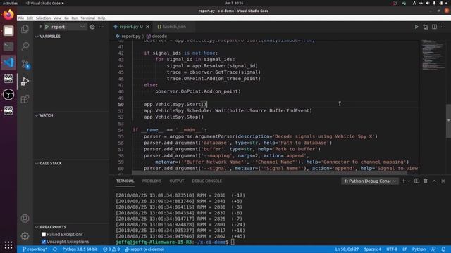Split the terminal panel
Viewport: 451px width, 253px height.
pyautogui.click(x=416, y=181)
